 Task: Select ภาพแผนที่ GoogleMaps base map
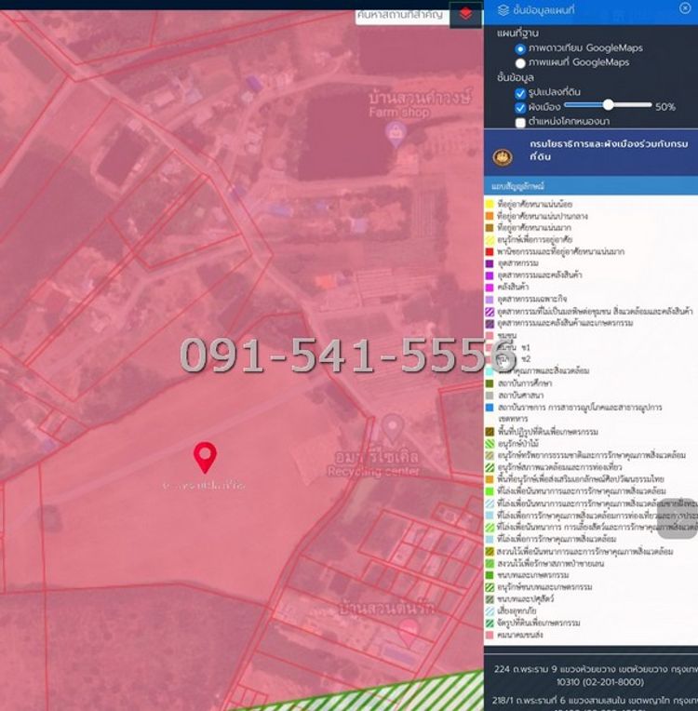point(520,62)
